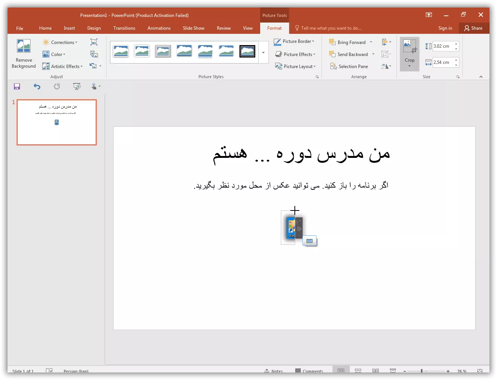Apply second picture style with white frame
Screen dimensions: 497x380
tap(142, 51)
